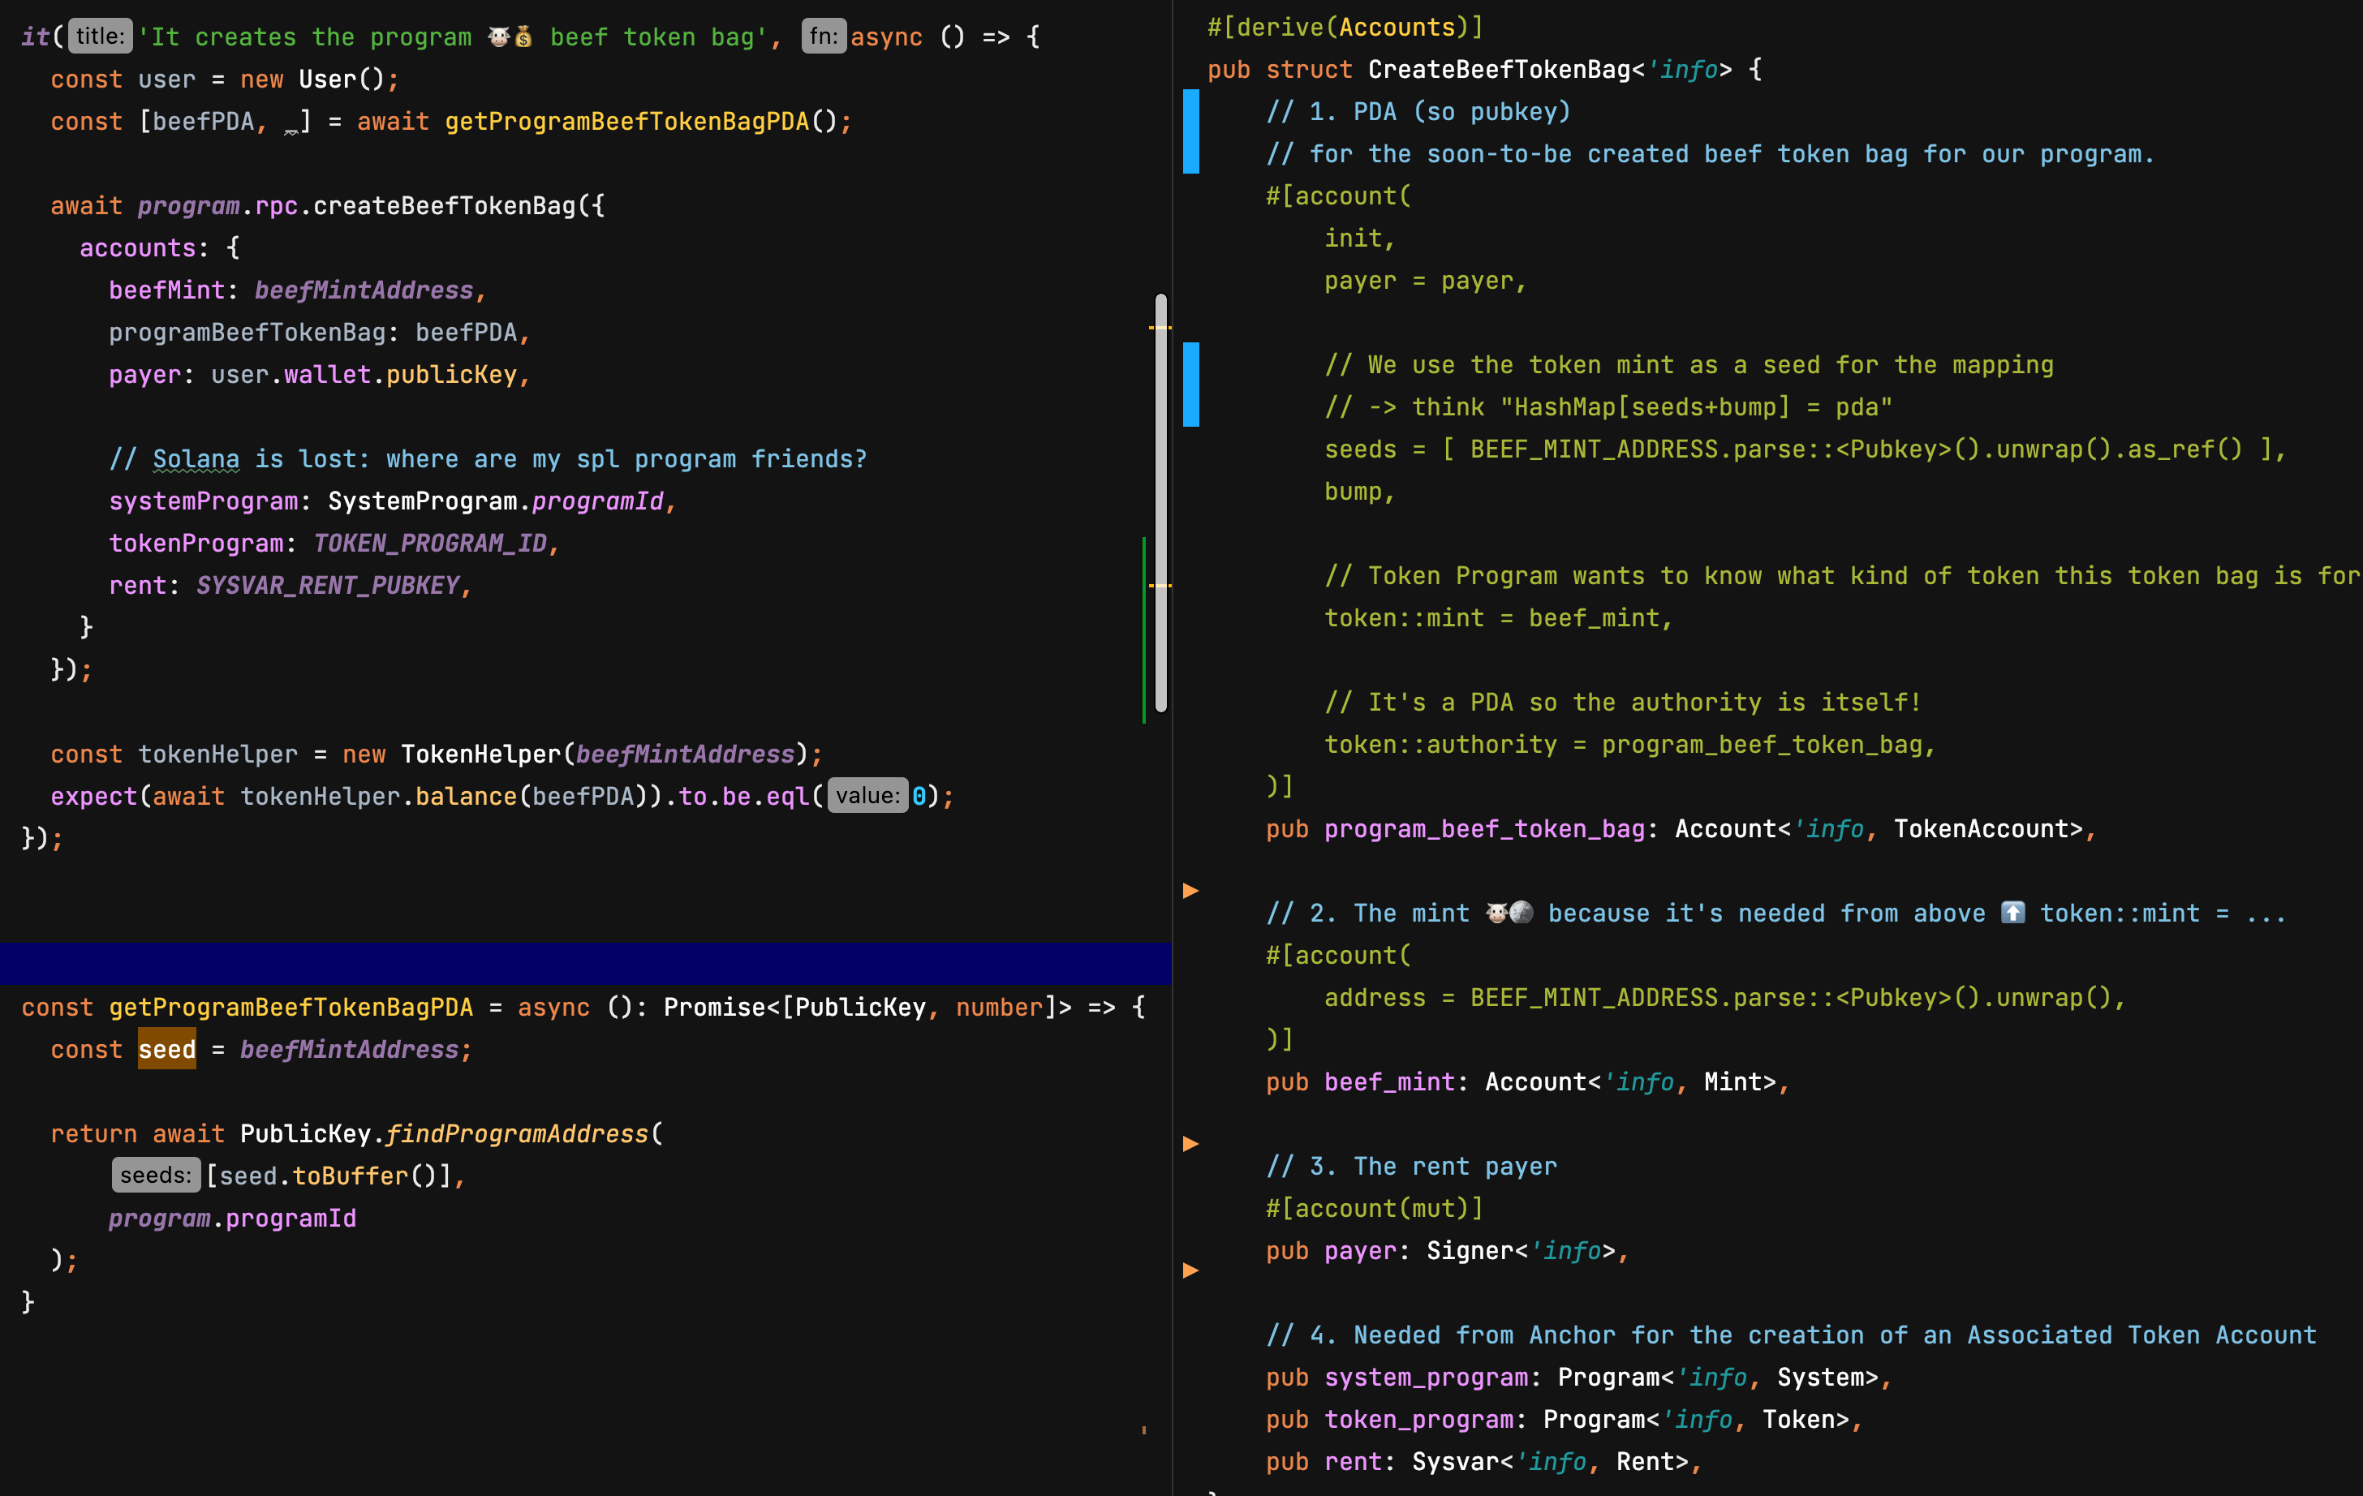The height and width of the screenshot is (1496, 2363).
Task: Click the 'TokenHelper' constructor name
Action: (481, 754)
